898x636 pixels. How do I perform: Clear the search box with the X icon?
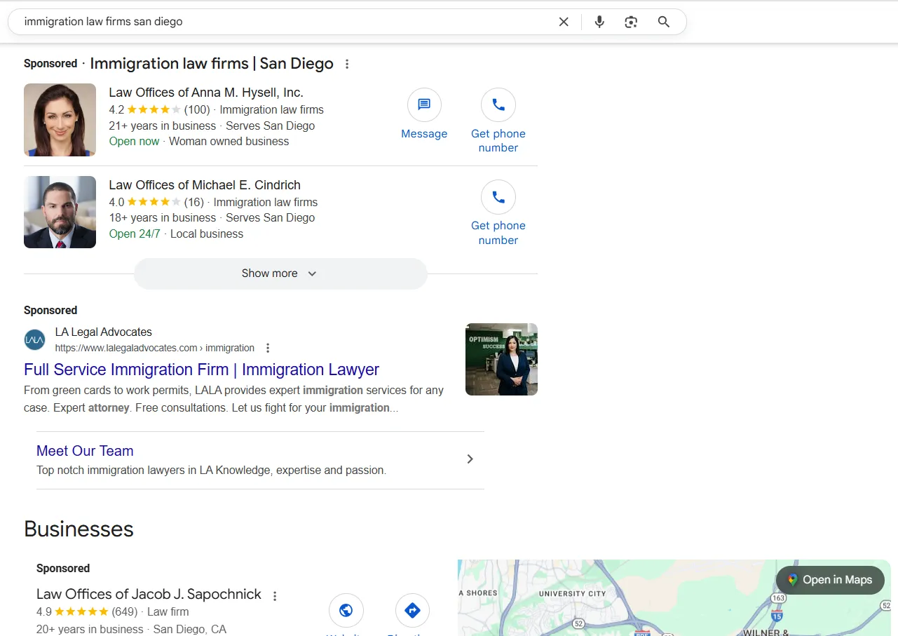tap(564, 22)
